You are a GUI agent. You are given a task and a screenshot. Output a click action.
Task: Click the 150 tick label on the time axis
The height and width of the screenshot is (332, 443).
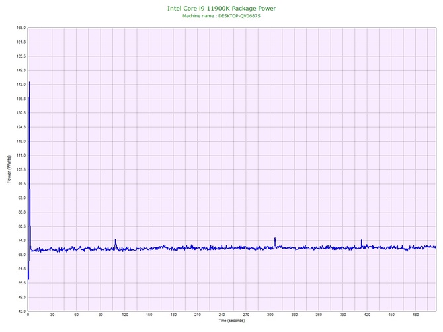pos(149,315)
